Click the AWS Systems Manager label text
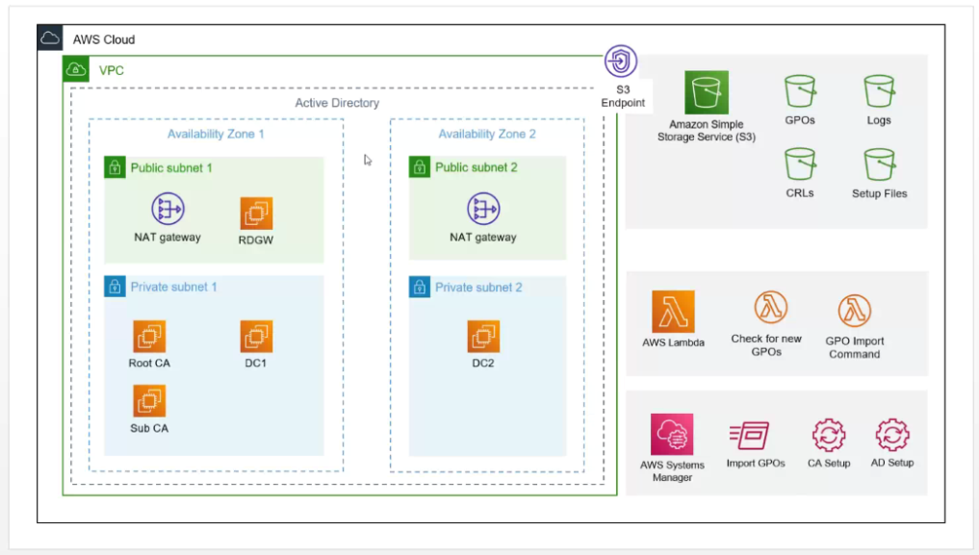979x555 pixels. pos(672,470)
